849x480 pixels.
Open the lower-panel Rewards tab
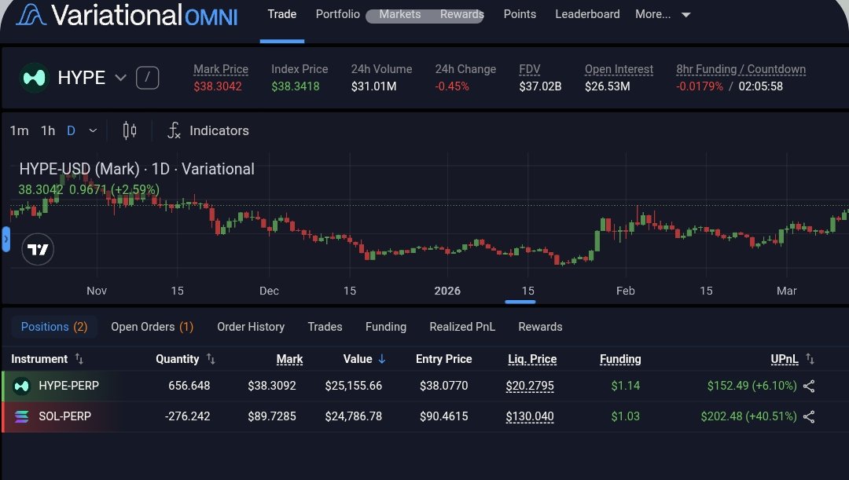[x=540, y=327]
